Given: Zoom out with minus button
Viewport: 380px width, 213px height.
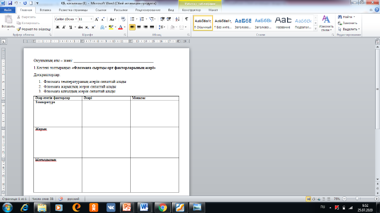Looking at the screenshot, I should pyautogui.click(x=344, y=199).
